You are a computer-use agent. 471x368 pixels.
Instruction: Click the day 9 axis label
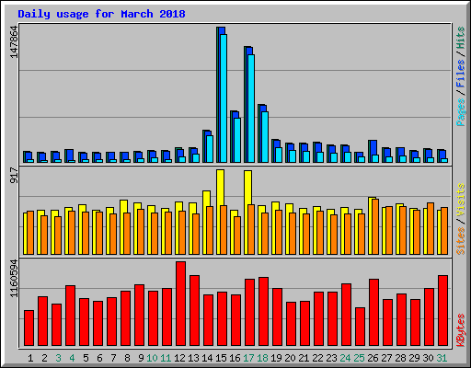pos(141,358)
